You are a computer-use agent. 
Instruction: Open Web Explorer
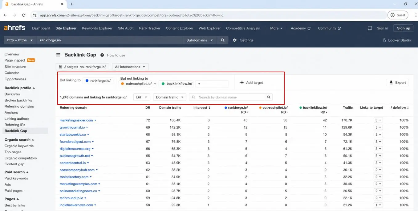coord(209,28)
